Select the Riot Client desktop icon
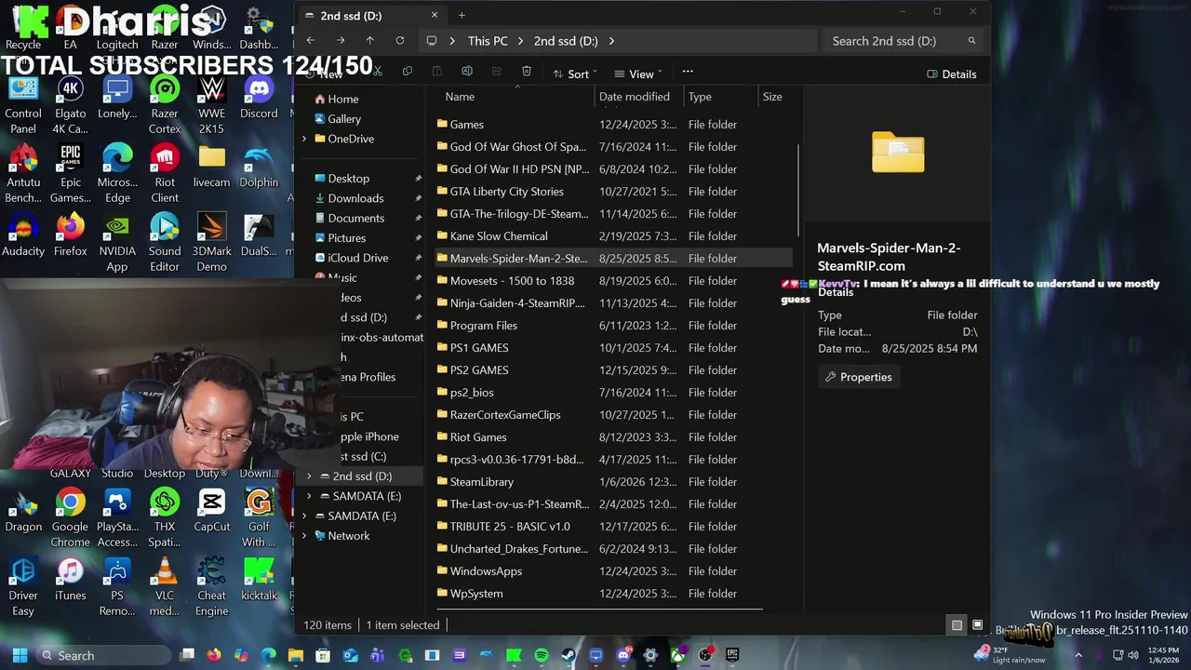This screenshot has height=670, width=1191. [x=165, y=173]
